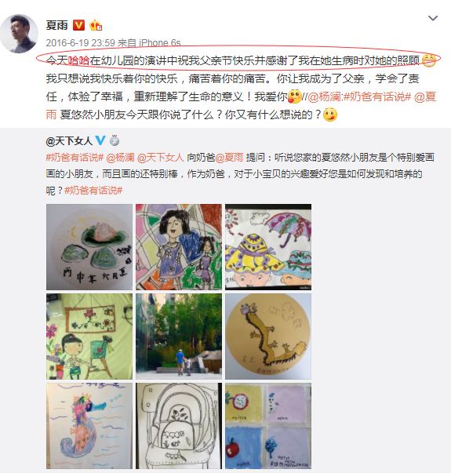The height and width of the screenshot is (473, 451).
Task: Open the colorful seahorse drawing thumbnail
Action: click(89, 426)
